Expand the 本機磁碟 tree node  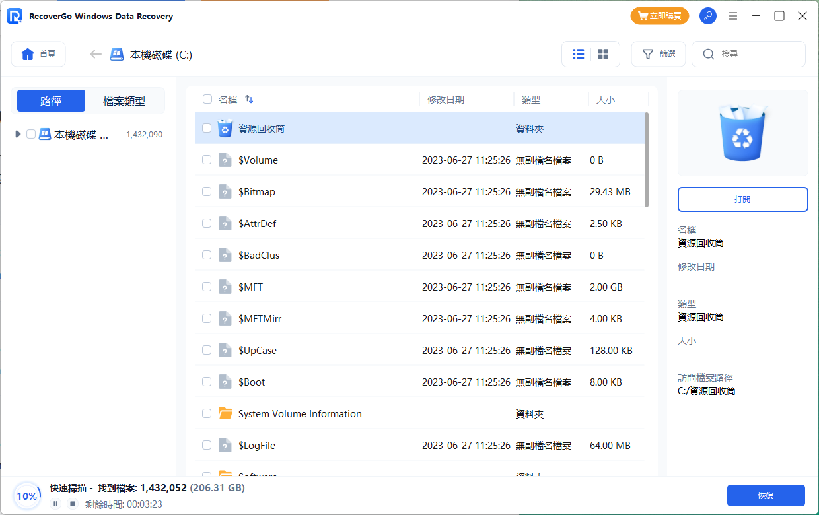pos(18,134)
